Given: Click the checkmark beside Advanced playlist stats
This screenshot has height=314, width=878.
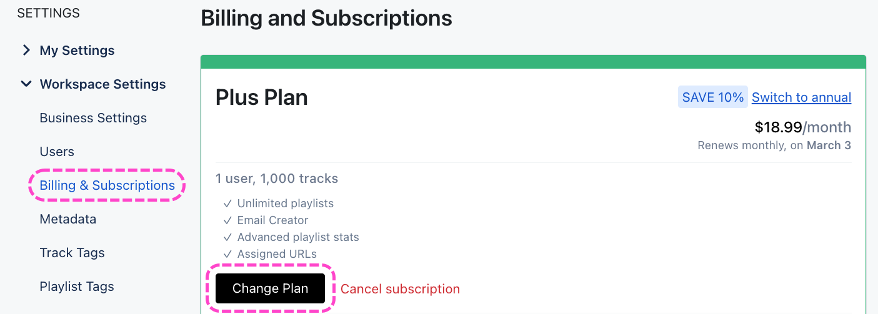Looking at the screenshot, I should click(x=227, y=237).
